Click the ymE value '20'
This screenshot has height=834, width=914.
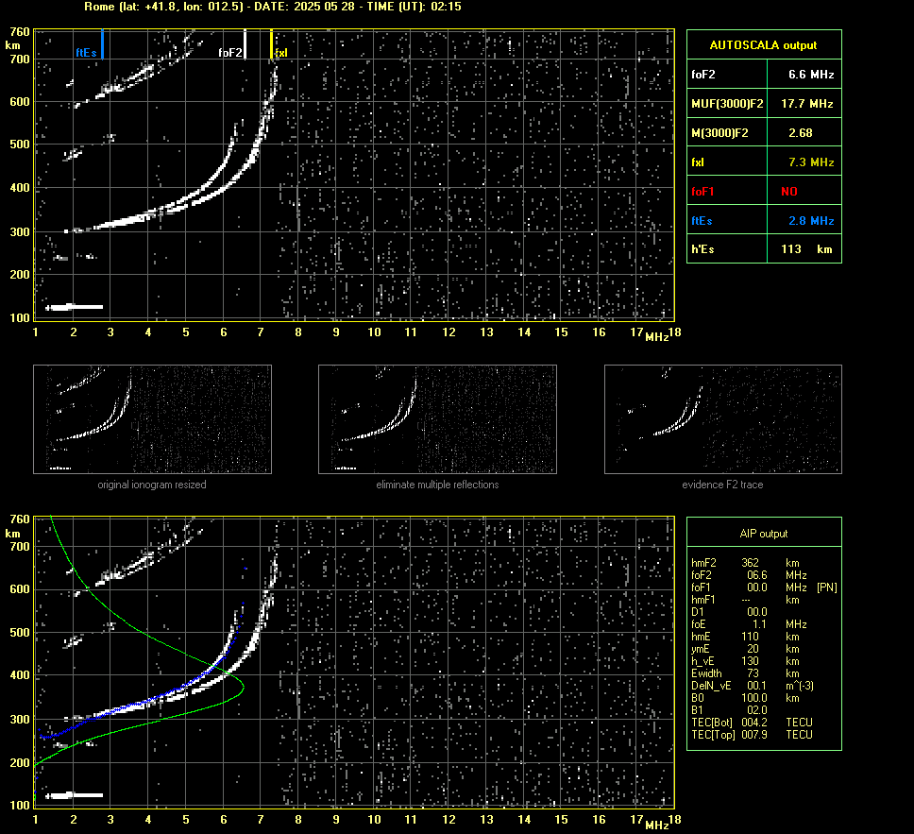tap(753, 649)
